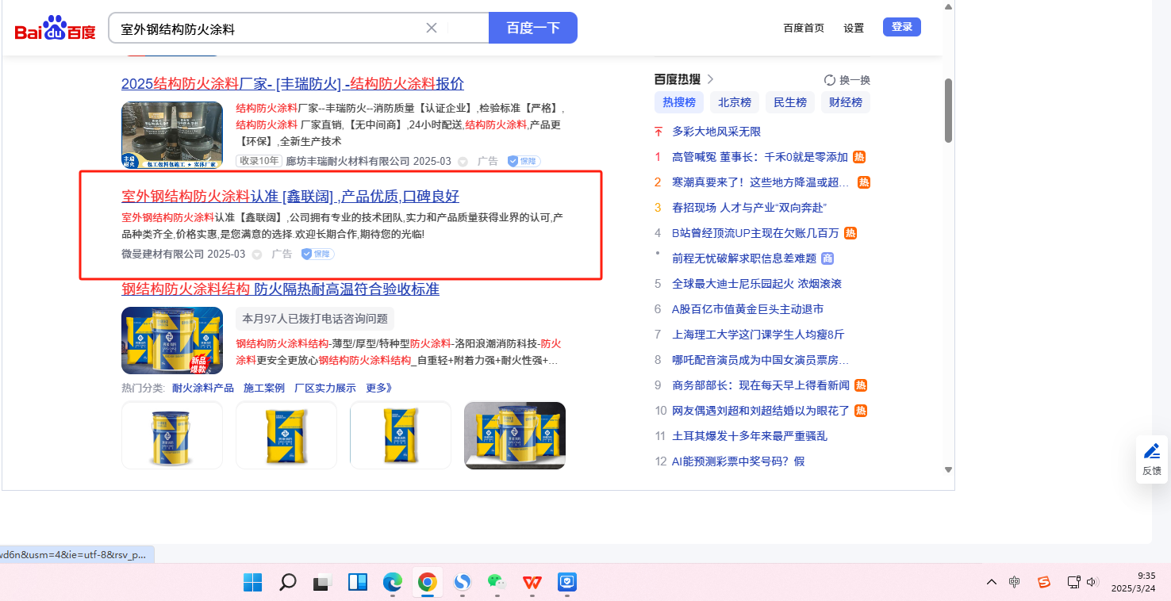Viewport: 1171px width, 601px height.
Task: Open the blue shield monitor app on the taskbar
Action: pyautogui.click(x=567, y=582)
